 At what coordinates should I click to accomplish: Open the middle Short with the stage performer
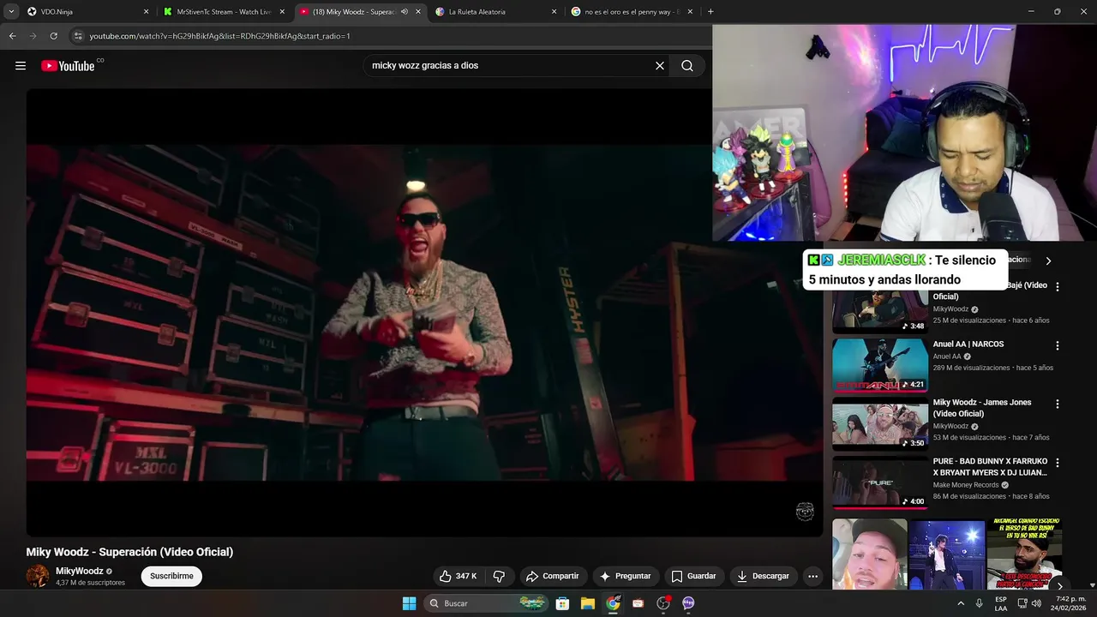pyautogui.click(x=946, y=554)
